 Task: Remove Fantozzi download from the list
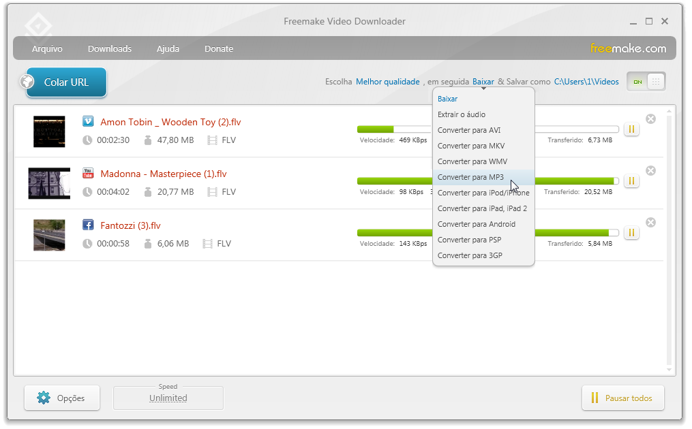tap(650, 222)
